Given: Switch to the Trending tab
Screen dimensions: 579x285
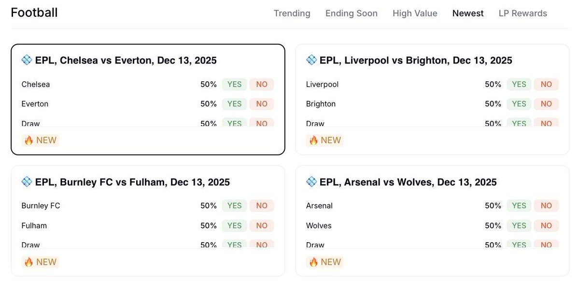Looking at the screenshot, I should [292, 13].
